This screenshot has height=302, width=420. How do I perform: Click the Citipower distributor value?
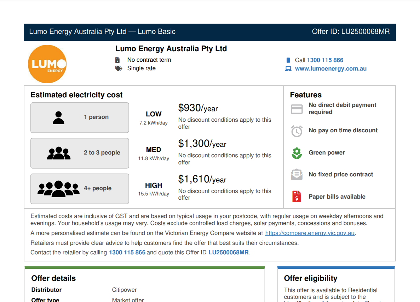[x=124, y=290]
